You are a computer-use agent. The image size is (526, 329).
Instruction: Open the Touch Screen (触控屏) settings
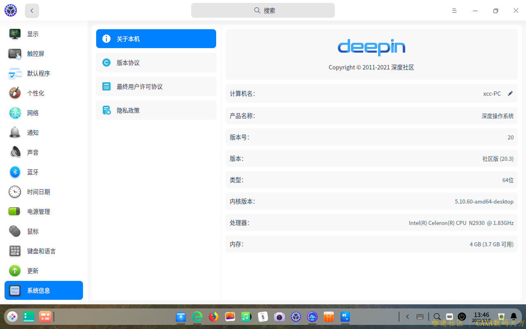click(x=44, y=54)
